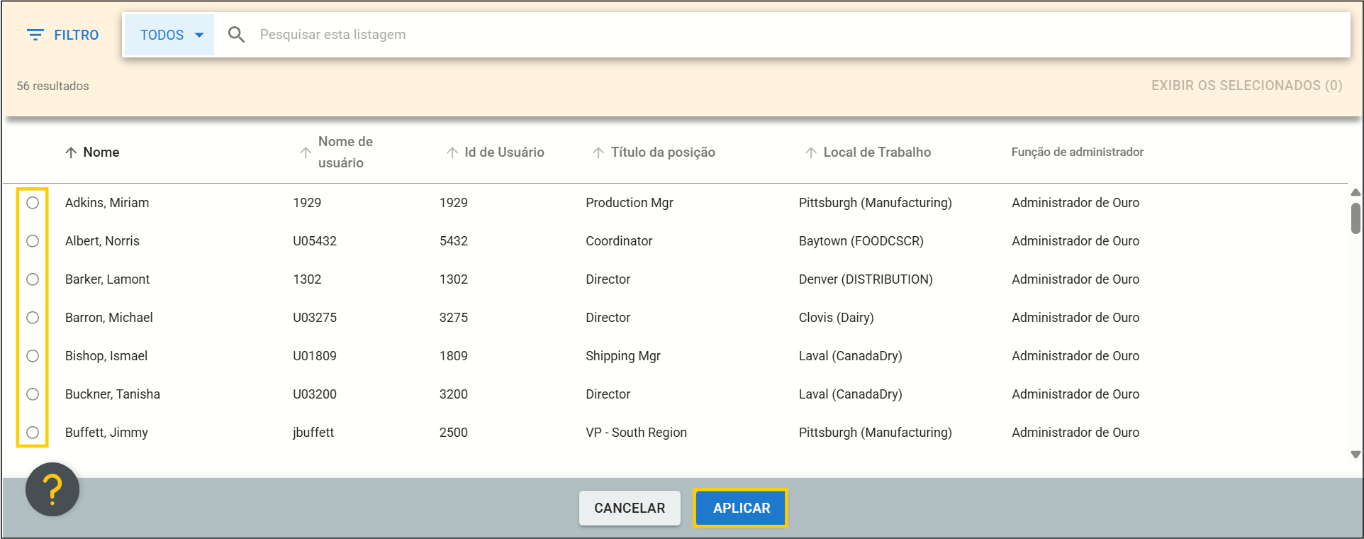The height and width of the screenshot is (539, 1364).
Task: Click the name Buckner, Tanisha
Action: point(113,394)
